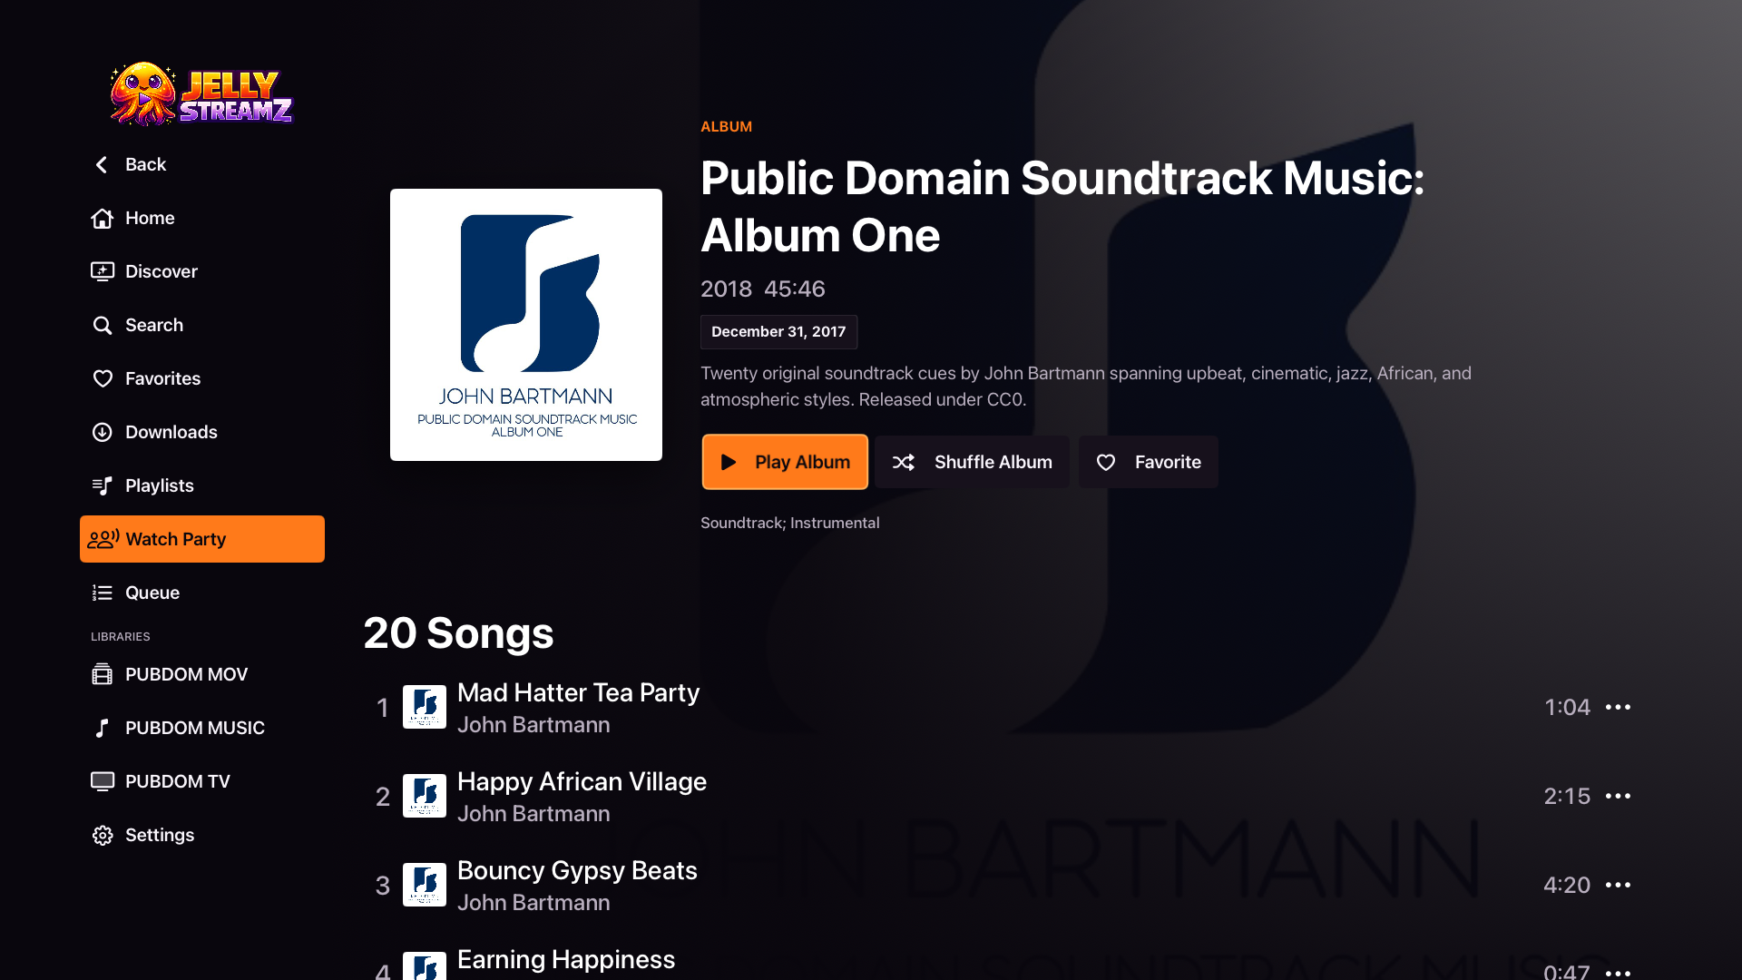Play the song Earning Happiness
Viewport: 1742px width, 980px height.
coord(566,959)
